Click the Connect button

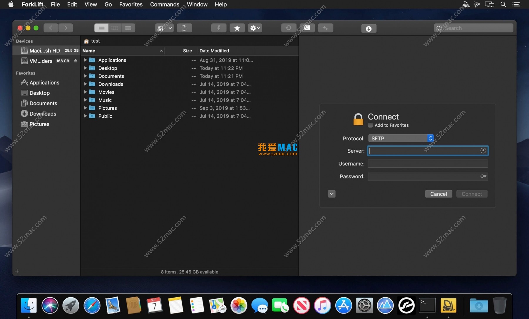472,194
